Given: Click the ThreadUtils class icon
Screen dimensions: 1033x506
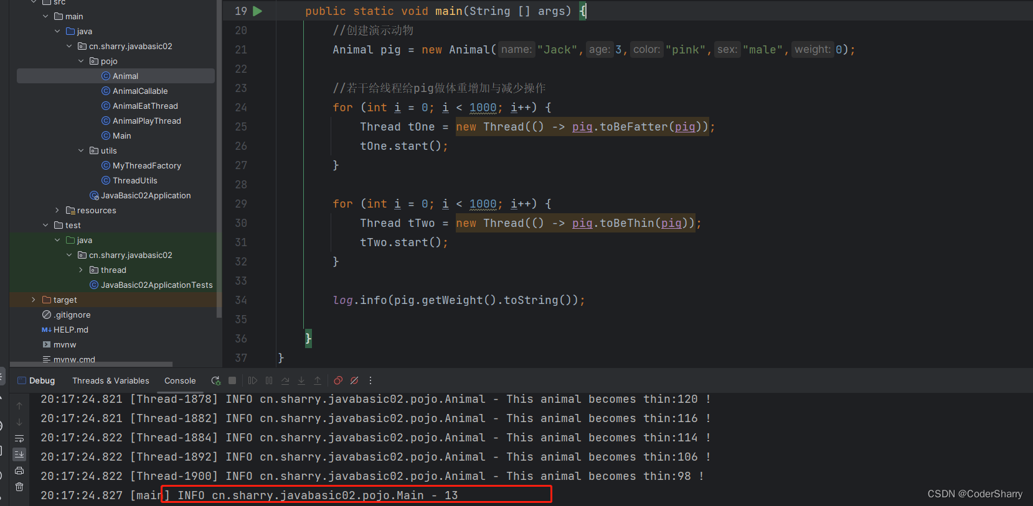Looking at the screenshot, I should (106, 180).
